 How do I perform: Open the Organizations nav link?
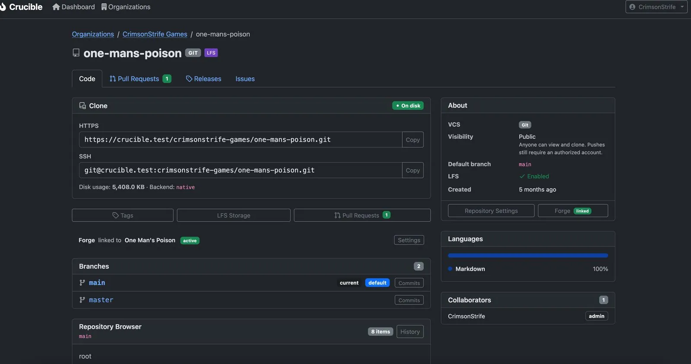point(126,7)
